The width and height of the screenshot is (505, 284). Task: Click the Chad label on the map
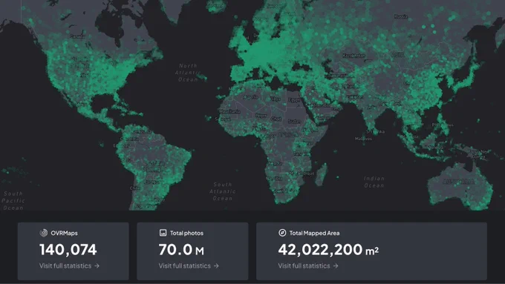(x=276, y=119)
